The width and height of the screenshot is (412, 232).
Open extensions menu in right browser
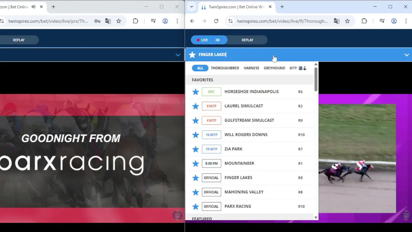(x=364, y=21)
